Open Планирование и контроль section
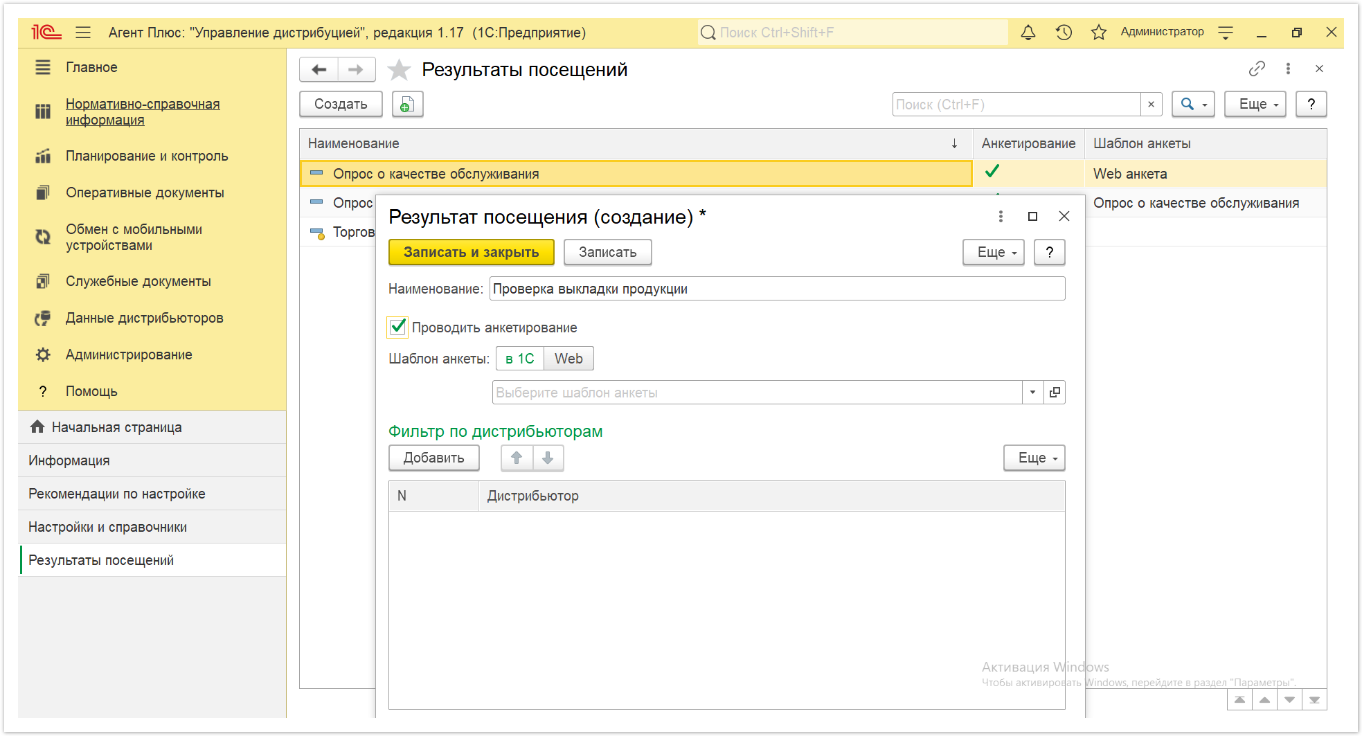 [x=147, y=156]
